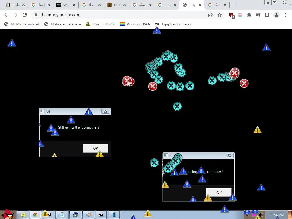
Task: Open the Malware Database bookmark
Action: coord(62,24)
